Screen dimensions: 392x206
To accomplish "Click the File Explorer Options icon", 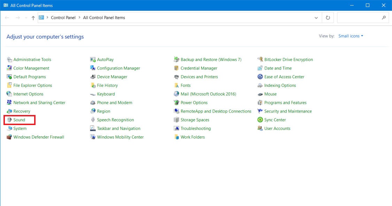I will 9,85.
